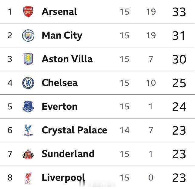Click the Arsenal club crest
The width and height of the screenshot is (195, 189).
pyautogui.click(x=28, y=12)
